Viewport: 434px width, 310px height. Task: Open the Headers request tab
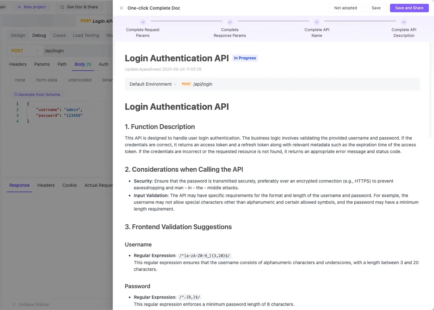pos(18,64)
